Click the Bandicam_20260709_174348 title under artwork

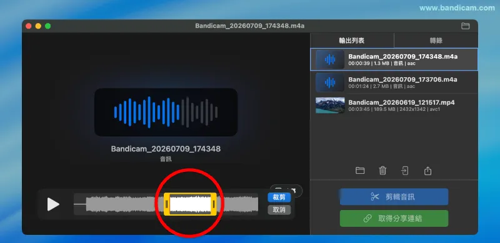pyautogui.click(x=166, y=148)
